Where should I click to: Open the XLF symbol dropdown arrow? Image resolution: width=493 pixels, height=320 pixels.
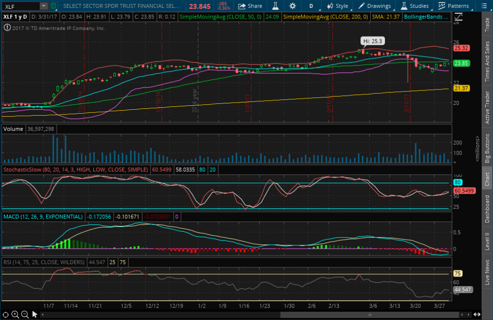[x=43, y=6]
